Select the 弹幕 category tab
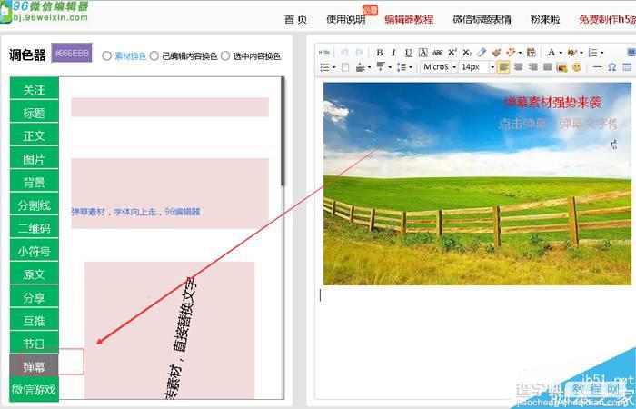Image resolution: width=636 pixels, height=409 pixels. (35, 366)
